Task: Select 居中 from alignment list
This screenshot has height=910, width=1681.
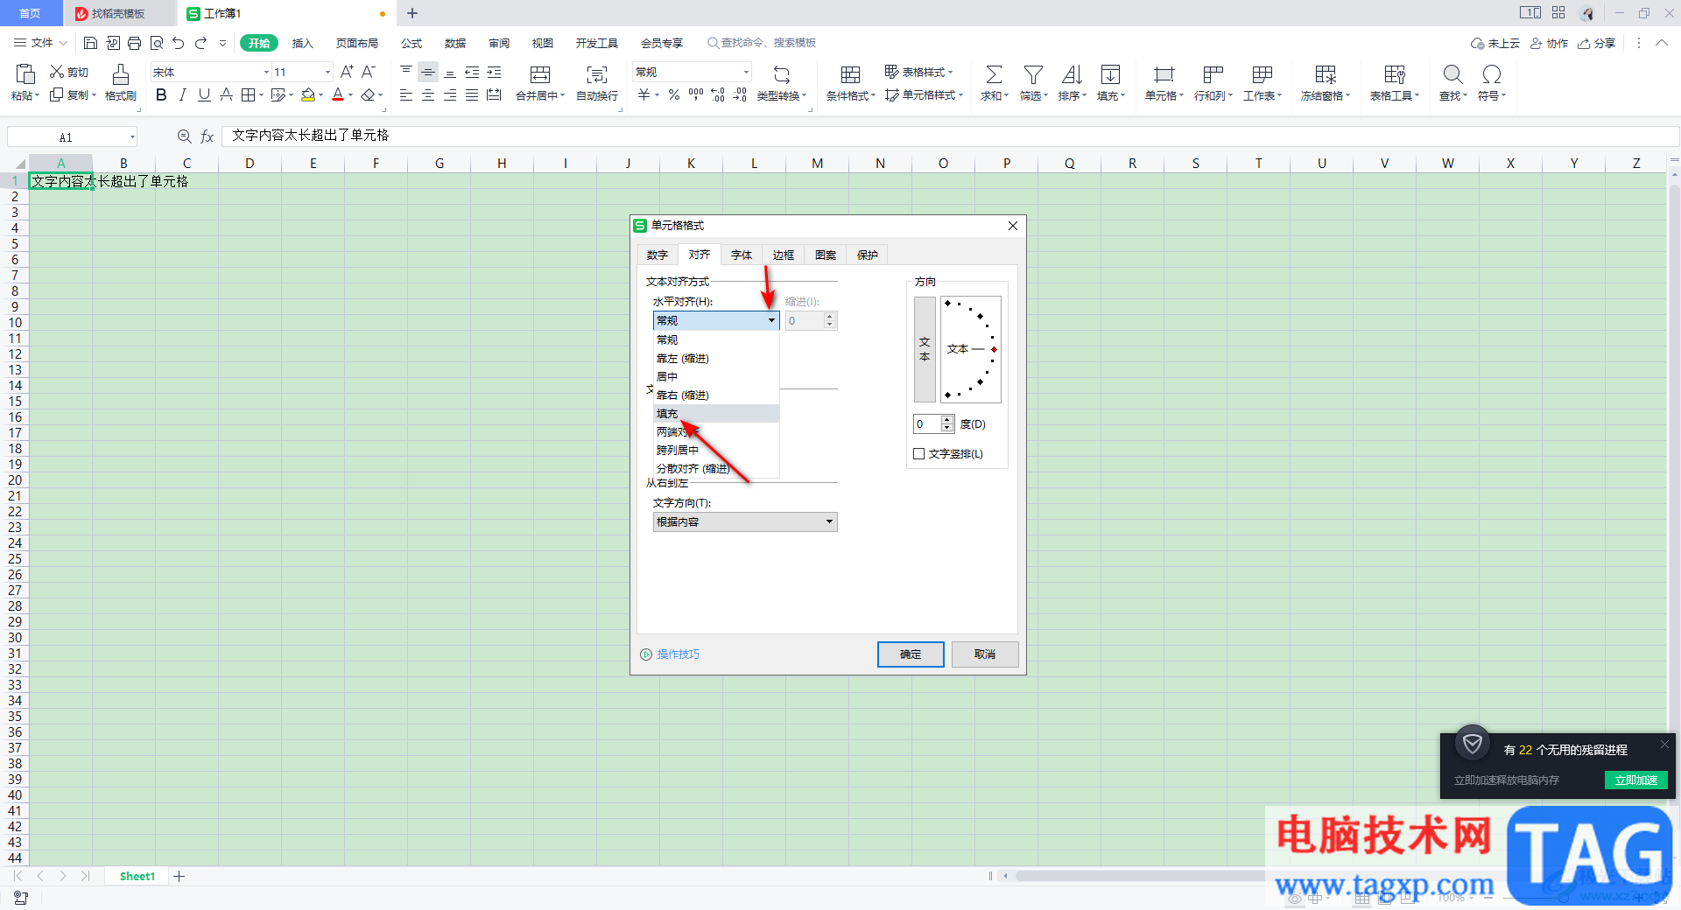Action: click(716, 376)
